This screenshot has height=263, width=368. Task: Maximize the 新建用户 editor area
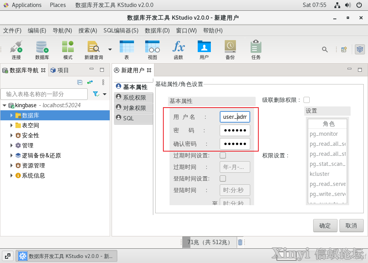[360, 70]
